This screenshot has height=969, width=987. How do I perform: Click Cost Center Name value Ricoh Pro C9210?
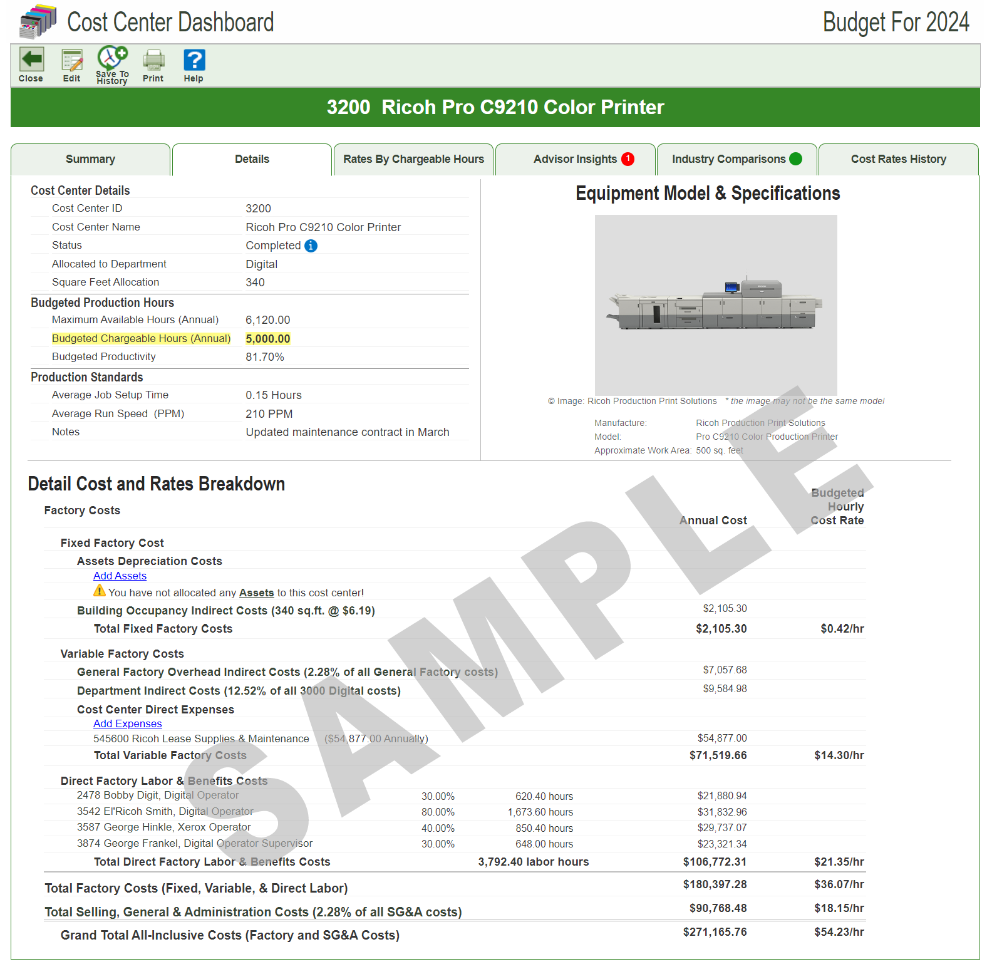pyautogui.click(x=323, y=227)
